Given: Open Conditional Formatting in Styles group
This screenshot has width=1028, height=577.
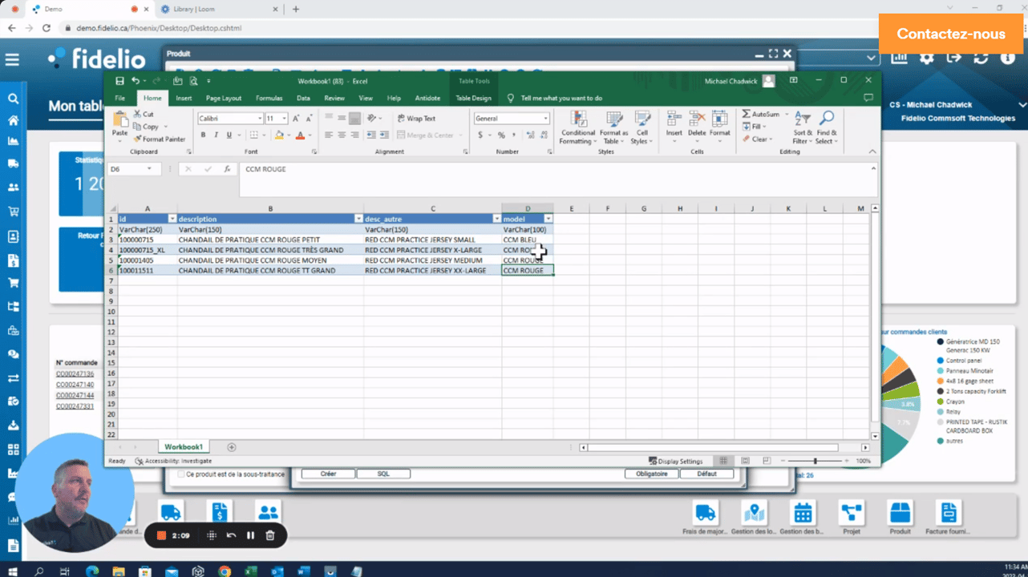Looking at the screenshot, I should coord(577,128).
